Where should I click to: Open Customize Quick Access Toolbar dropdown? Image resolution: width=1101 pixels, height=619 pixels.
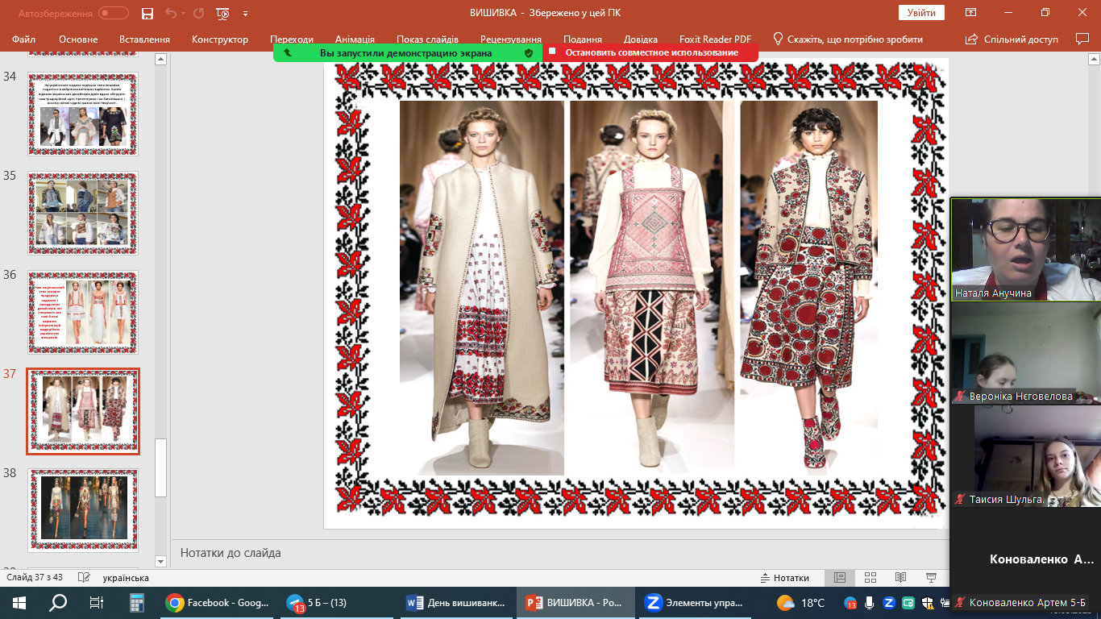[245, 14]
